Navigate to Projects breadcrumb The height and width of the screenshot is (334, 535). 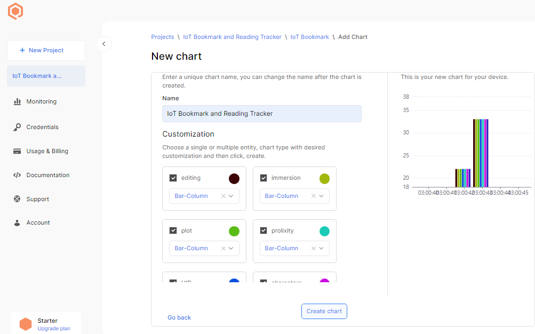(163, 37)
